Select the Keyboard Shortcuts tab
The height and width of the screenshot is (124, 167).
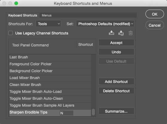tap(23, 15)
